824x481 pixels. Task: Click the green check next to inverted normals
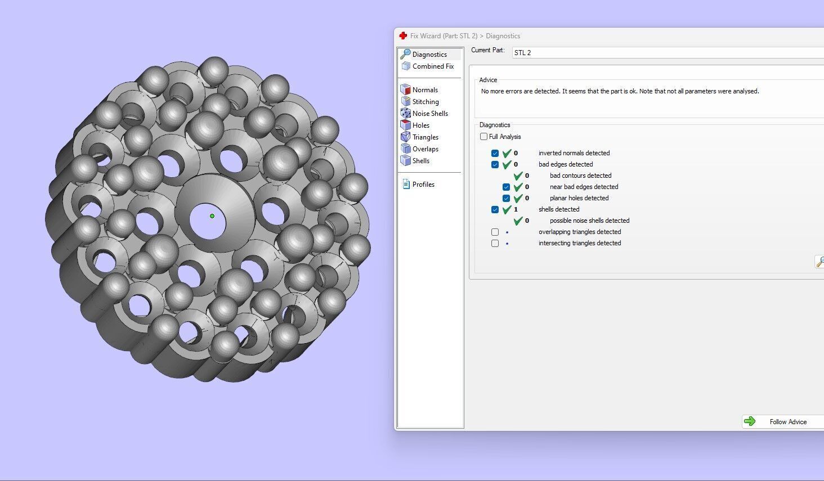coord(507,153)
